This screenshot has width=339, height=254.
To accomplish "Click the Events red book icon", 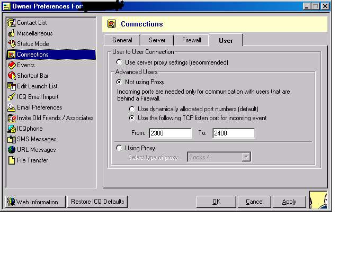I will point(12,65).
